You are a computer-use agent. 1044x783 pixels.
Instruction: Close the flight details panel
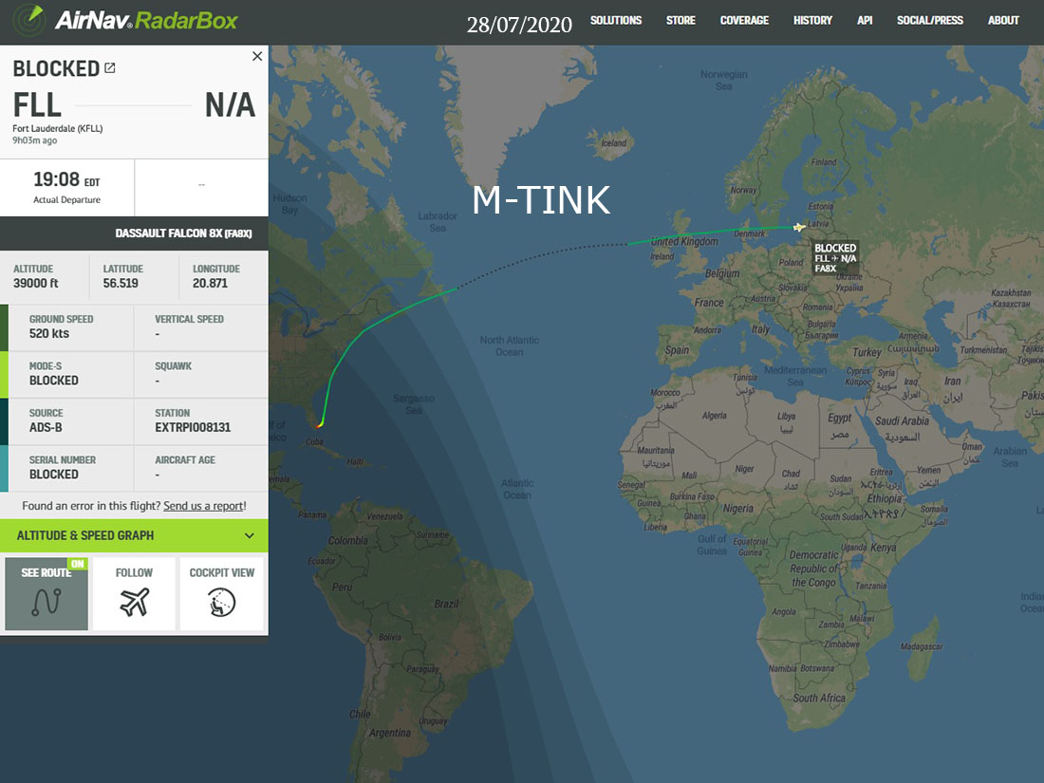click(257, 57)
